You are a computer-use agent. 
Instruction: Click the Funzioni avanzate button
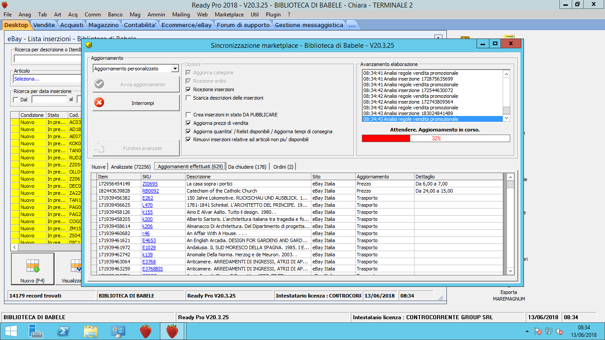[136, 148]
